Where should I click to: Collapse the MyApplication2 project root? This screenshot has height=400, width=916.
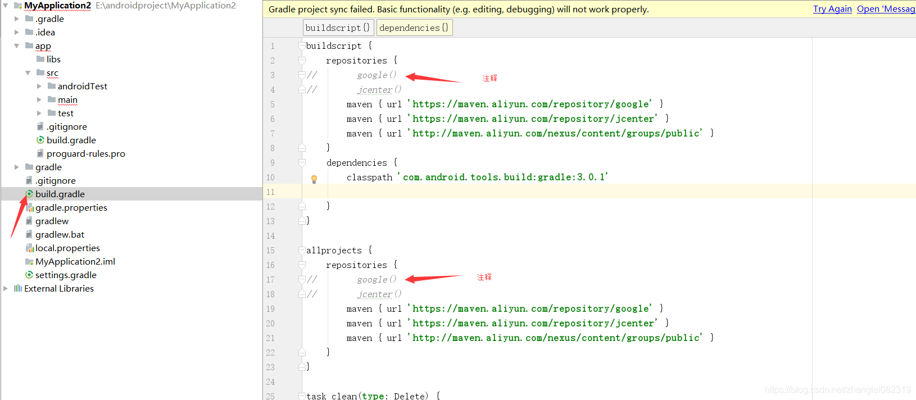[6, 5]
